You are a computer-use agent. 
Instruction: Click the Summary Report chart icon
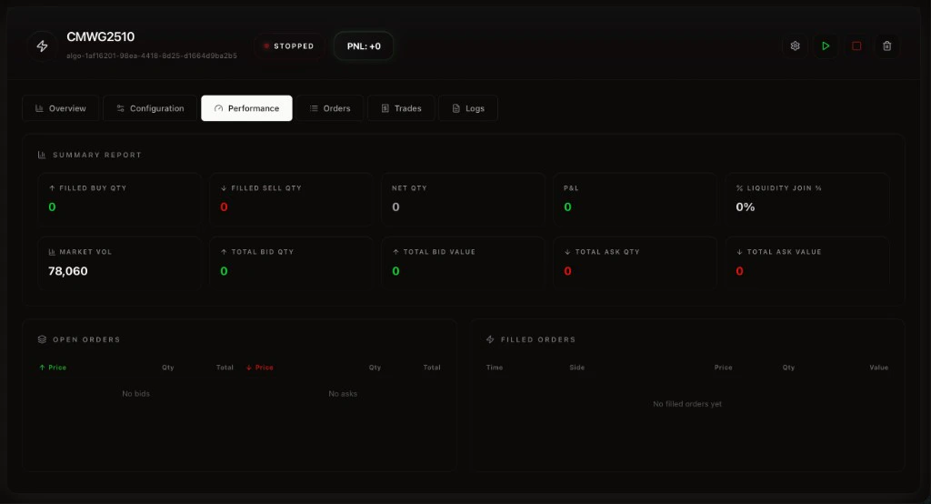[42, 155]
